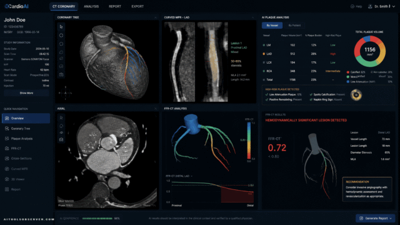This screenshot has width=400, height=225.
Task: Click the FFR-CT color scale bar
Action: 249,141
